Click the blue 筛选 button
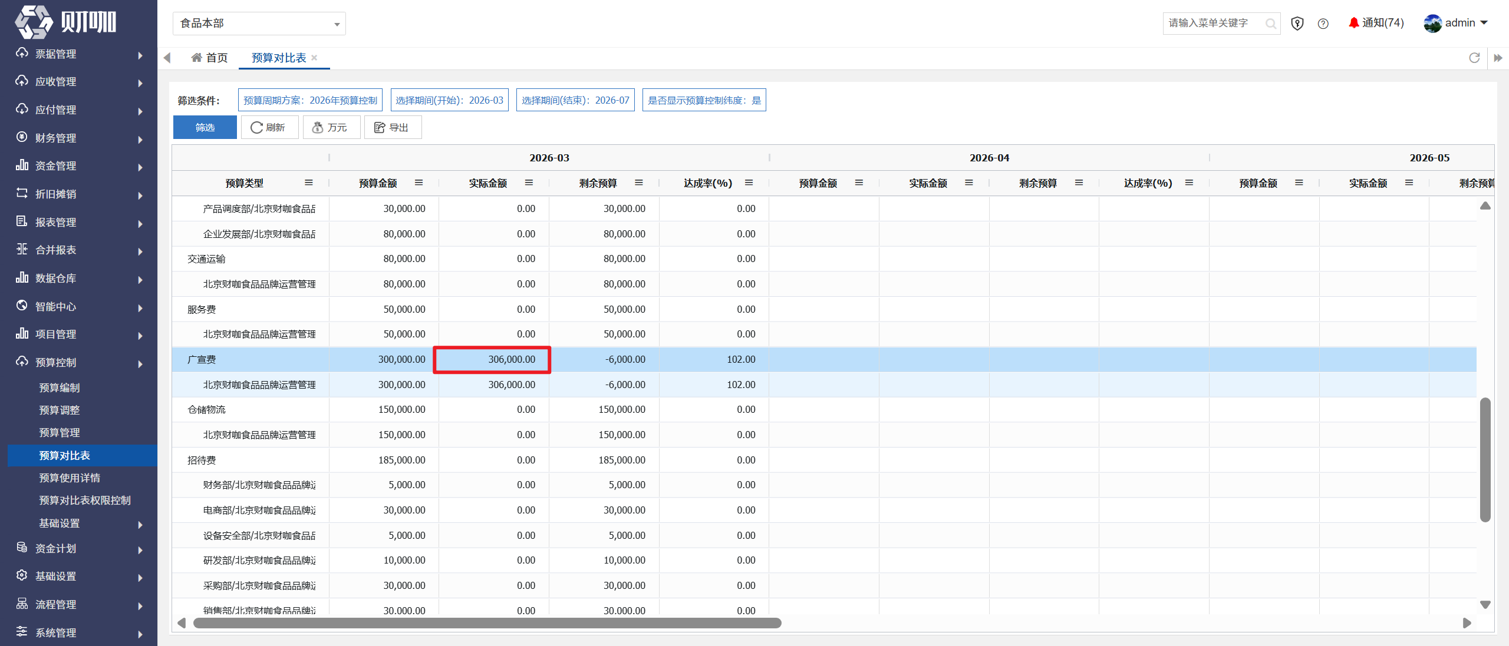The width and height of the screenshot is (1509, 646). click(205, 127)
